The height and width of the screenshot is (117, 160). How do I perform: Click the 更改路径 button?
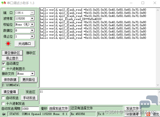29,80
